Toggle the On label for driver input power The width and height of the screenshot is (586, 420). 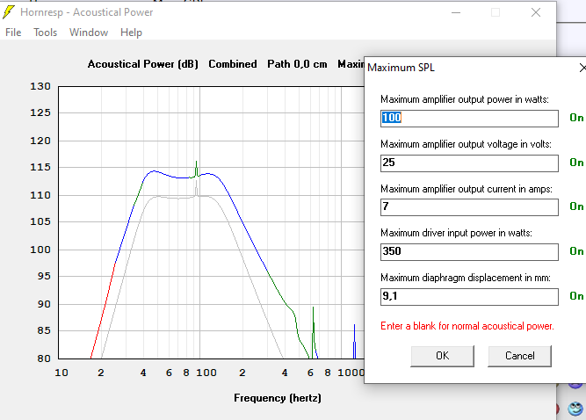click(x=576, y=251)
